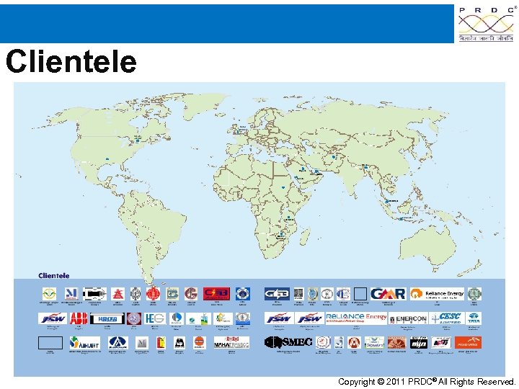Select the HEG logo
This screenshot has width=519, height=389.
tap(155, 318)
